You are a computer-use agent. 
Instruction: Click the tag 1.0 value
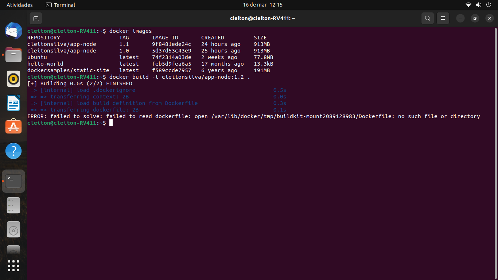pyautogui.click(x=124, y=51)
